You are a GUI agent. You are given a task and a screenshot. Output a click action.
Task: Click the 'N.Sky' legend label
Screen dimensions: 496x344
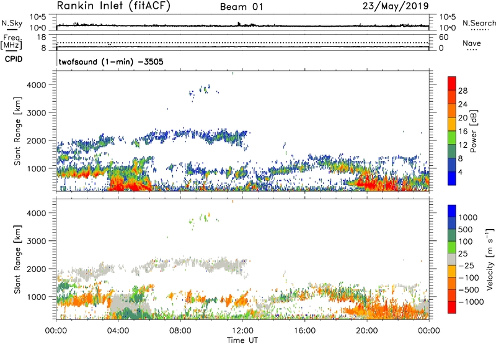point(12,23)
